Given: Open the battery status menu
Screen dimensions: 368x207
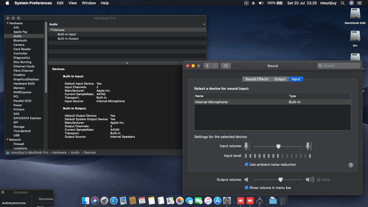Looking at the screenshot, I should click(x=275, y=3).
